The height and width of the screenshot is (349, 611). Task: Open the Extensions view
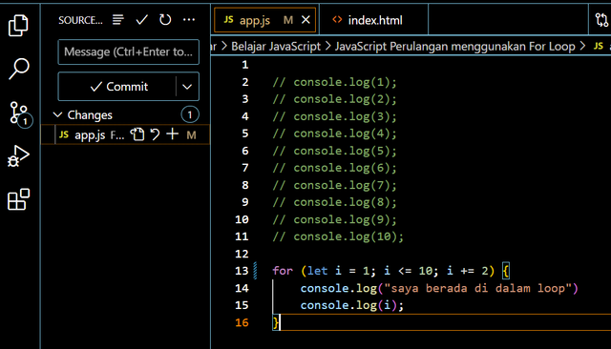tap(18, 199)
